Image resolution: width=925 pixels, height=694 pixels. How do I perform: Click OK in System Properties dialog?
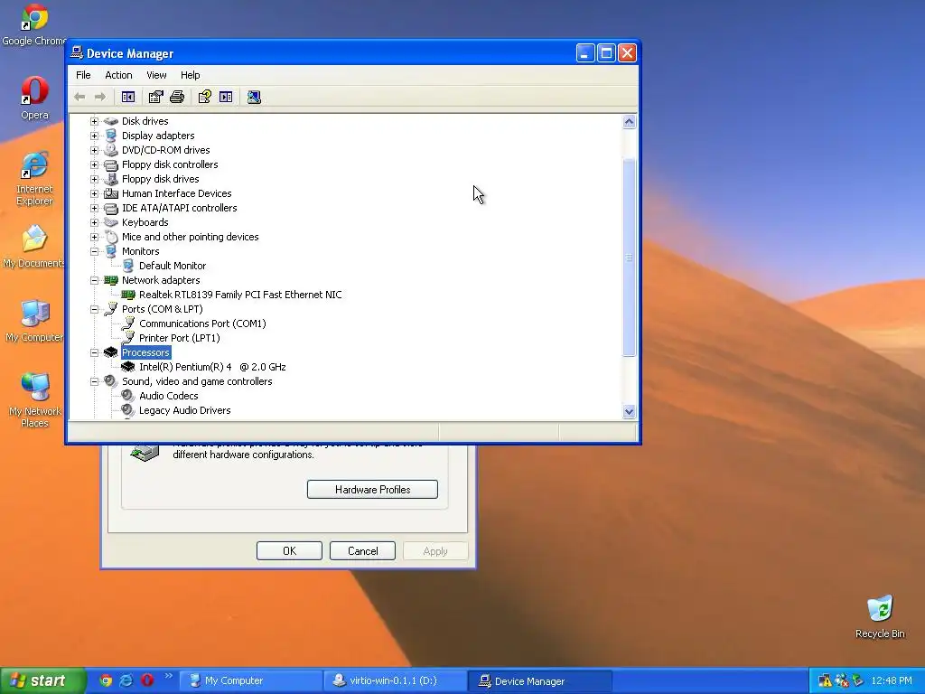point(289,550)
